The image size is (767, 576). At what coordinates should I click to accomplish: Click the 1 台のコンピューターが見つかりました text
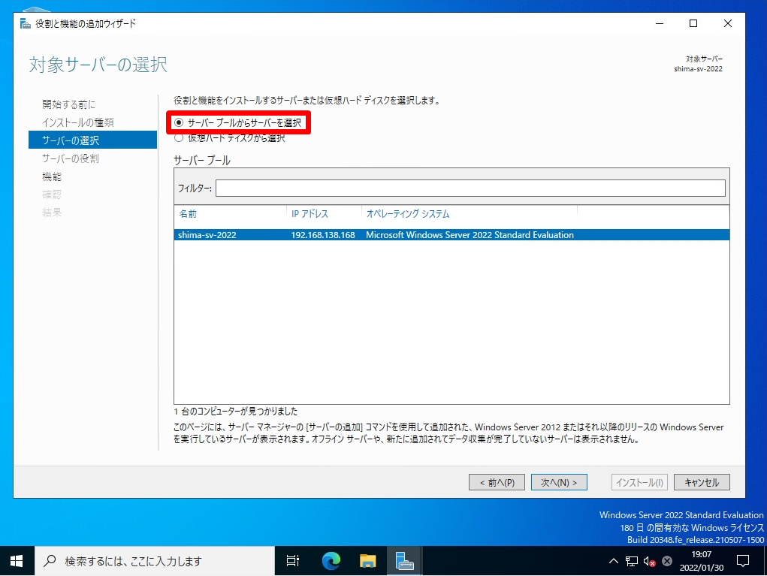point(236,412)
